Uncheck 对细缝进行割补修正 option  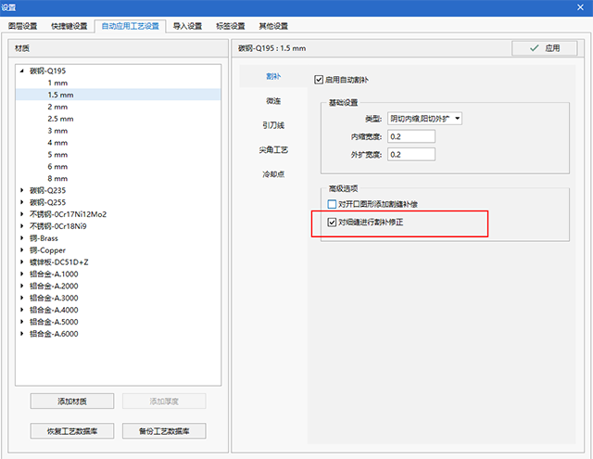pos(333,223)
